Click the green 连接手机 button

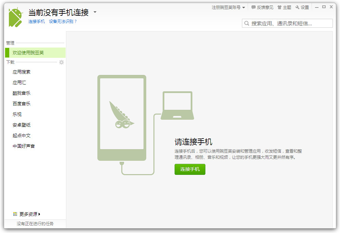[190, 169]
